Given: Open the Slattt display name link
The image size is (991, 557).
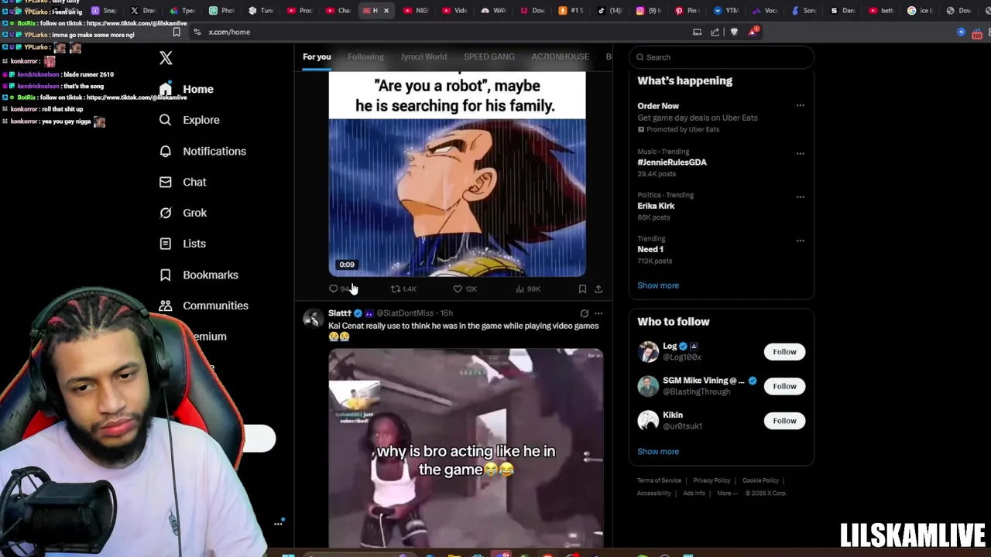Looking at the screenshot, I should 340,313.
